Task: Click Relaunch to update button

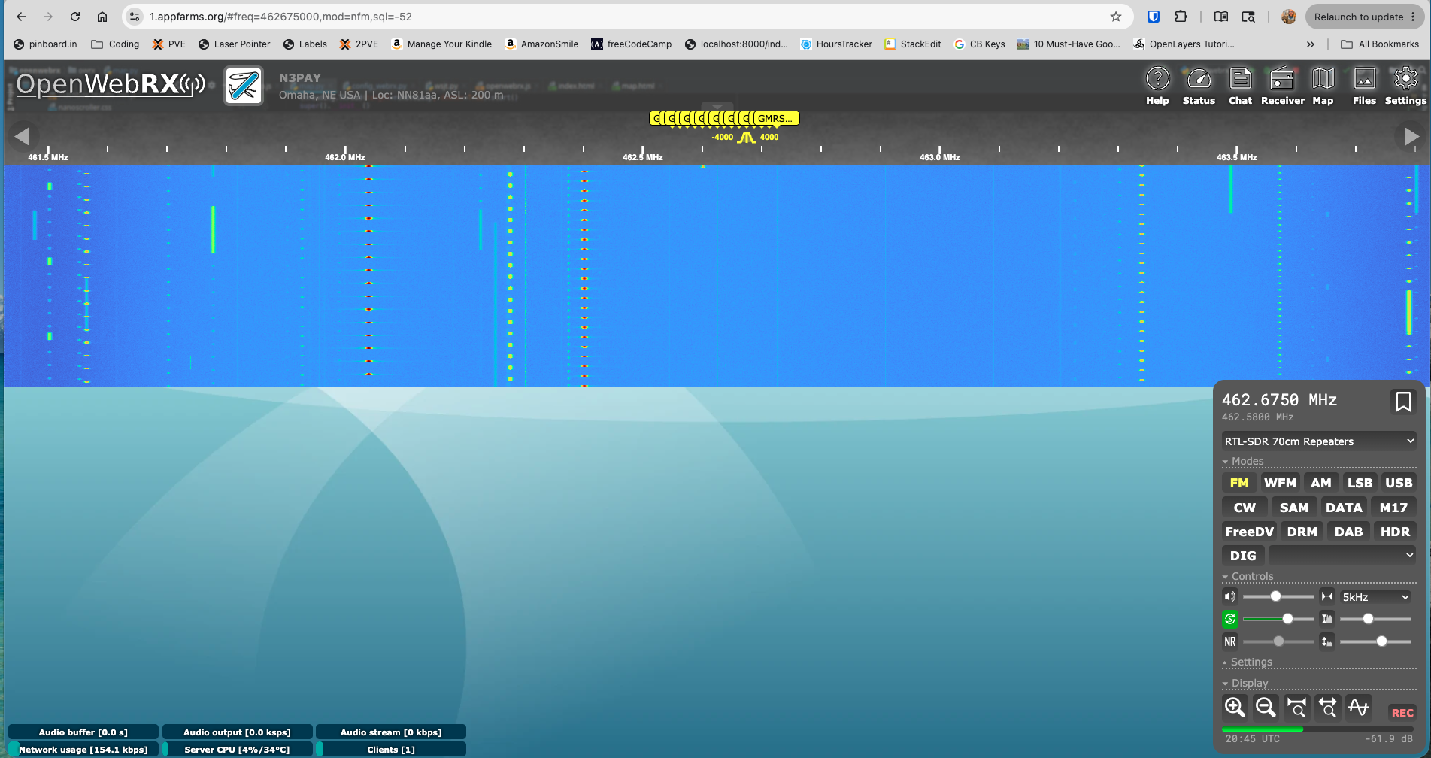Action: pyautogui.click(x=1363, y=17)
